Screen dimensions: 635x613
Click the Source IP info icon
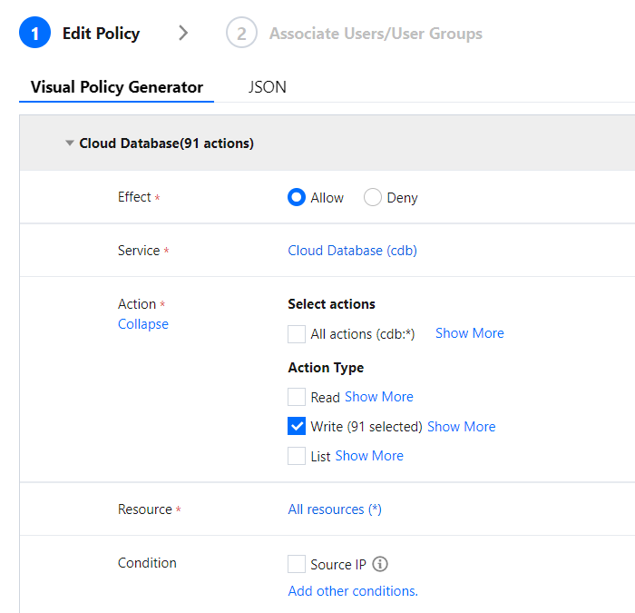click(380, 564)
